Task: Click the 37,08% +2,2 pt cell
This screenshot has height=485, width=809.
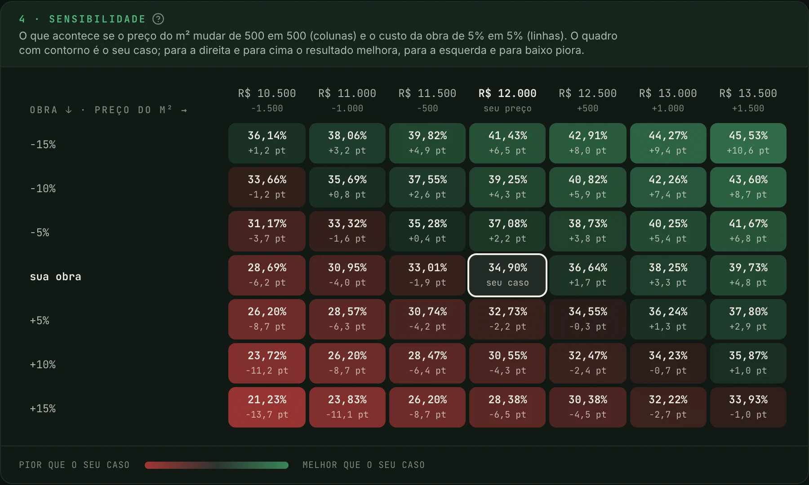Action: (507, 231)
